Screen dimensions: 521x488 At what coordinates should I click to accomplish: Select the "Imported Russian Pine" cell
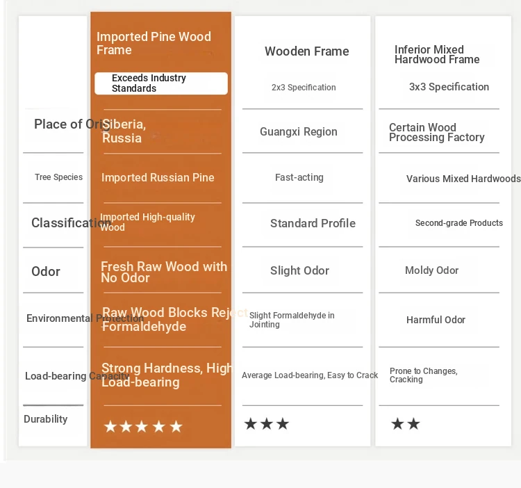click(158, 177)
